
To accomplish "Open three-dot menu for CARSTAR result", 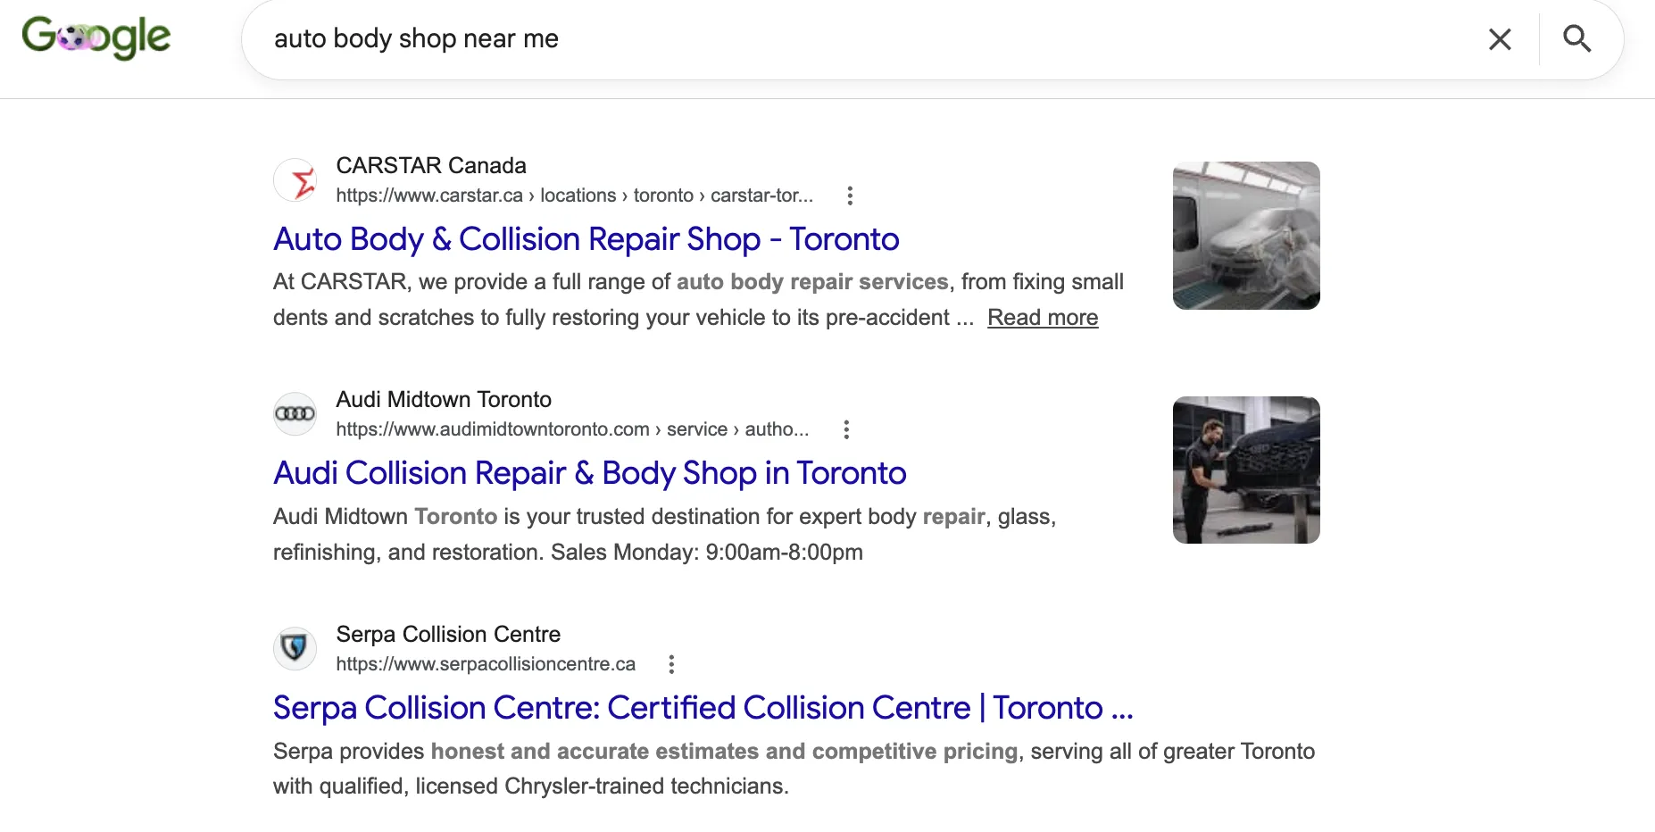I will coord(850,196).
